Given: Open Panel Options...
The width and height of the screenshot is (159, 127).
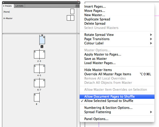Looking at the screenshot, I should (117, 119).
